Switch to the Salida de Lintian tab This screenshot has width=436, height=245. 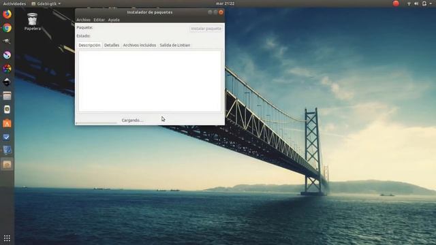pos(174,45)
